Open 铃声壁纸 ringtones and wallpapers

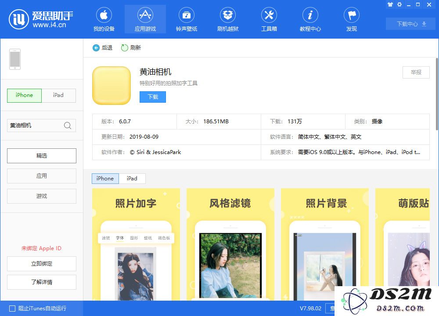tap(187, 19)
